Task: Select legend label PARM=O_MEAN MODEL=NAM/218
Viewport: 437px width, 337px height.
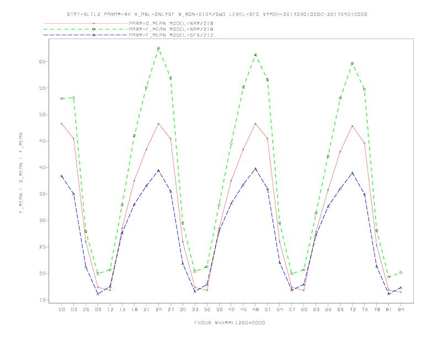Action: coord(171,23)
